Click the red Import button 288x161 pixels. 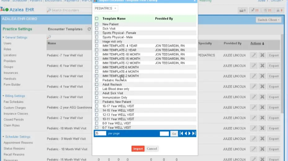coord(138,149)
